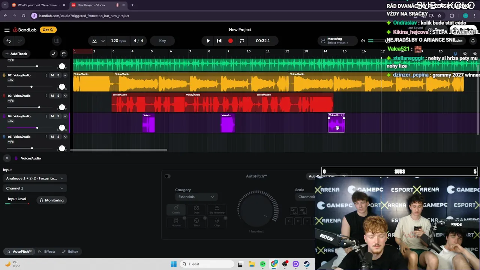Viewport: 480px width, 270px height.
Task: Expand track 05 with its chevron
Action: (x=65, y=136)
